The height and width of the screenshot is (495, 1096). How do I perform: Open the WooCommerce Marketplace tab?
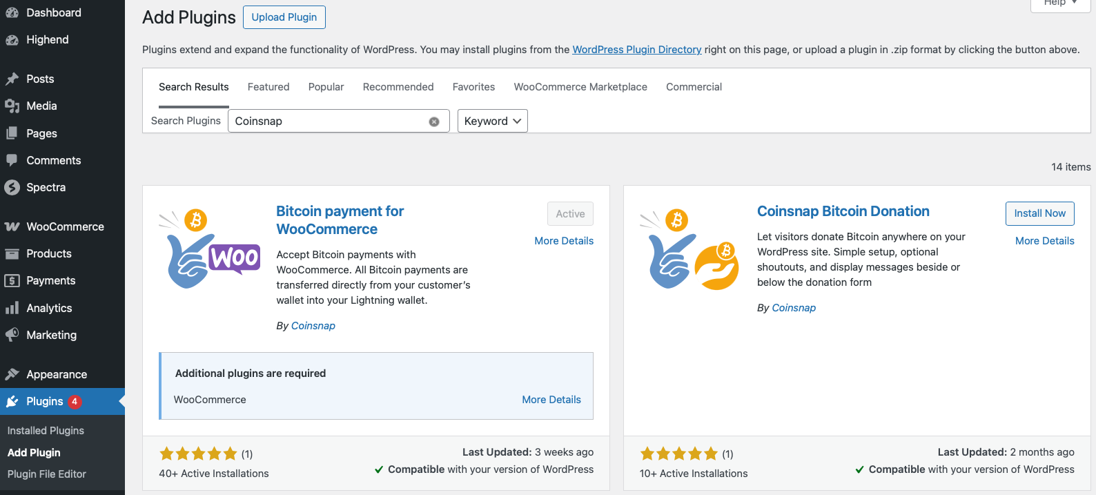coord(580,87)
